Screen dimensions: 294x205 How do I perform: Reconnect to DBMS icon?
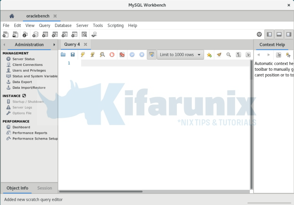(x=94, y=34)
